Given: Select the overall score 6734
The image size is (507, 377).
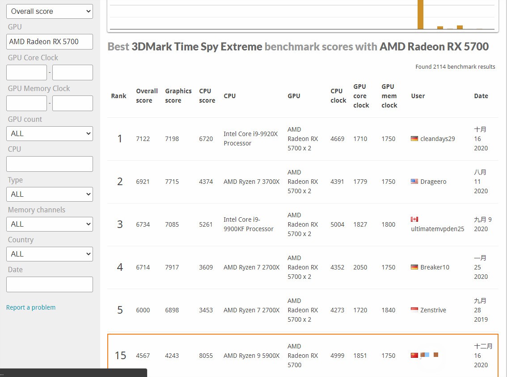Looking at the screenshot, I should coord(143,224).
